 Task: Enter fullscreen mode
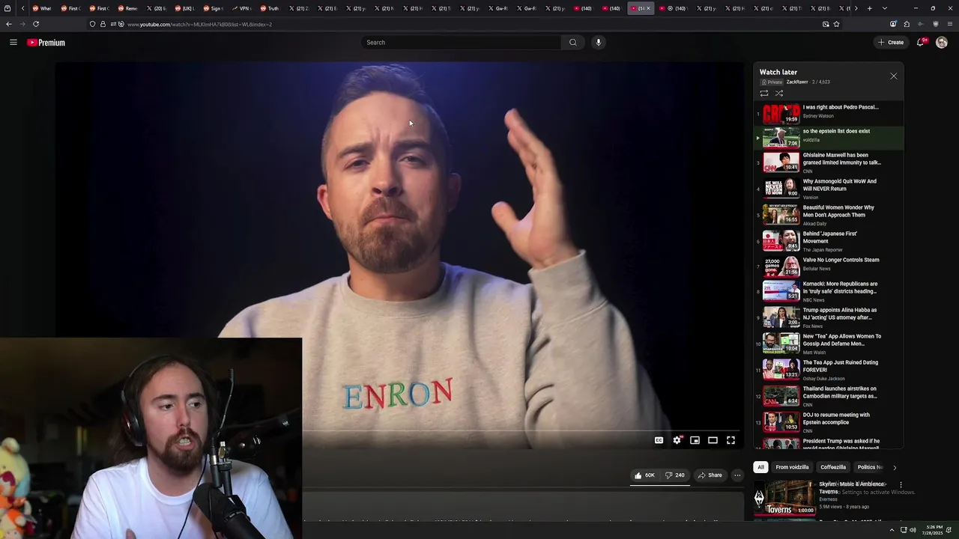pos(730,440)
